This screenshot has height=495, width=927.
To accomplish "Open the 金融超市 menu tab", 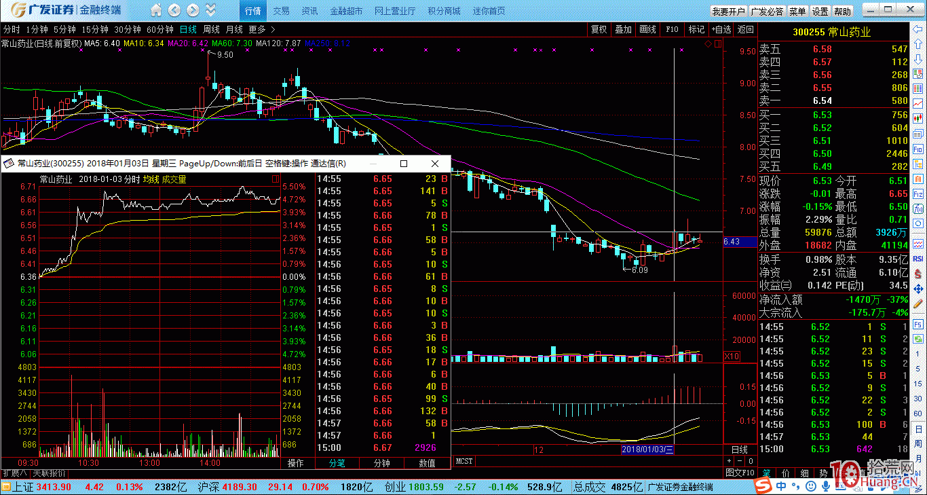I will [346, 11].
